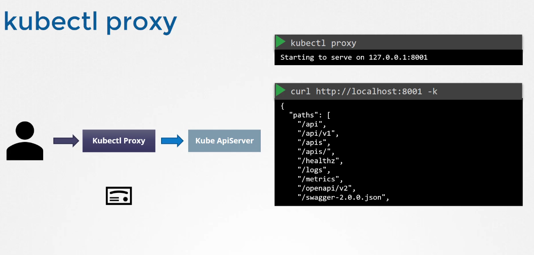Click the 'kubectl proxy' command text

click(x=323, y=43)
